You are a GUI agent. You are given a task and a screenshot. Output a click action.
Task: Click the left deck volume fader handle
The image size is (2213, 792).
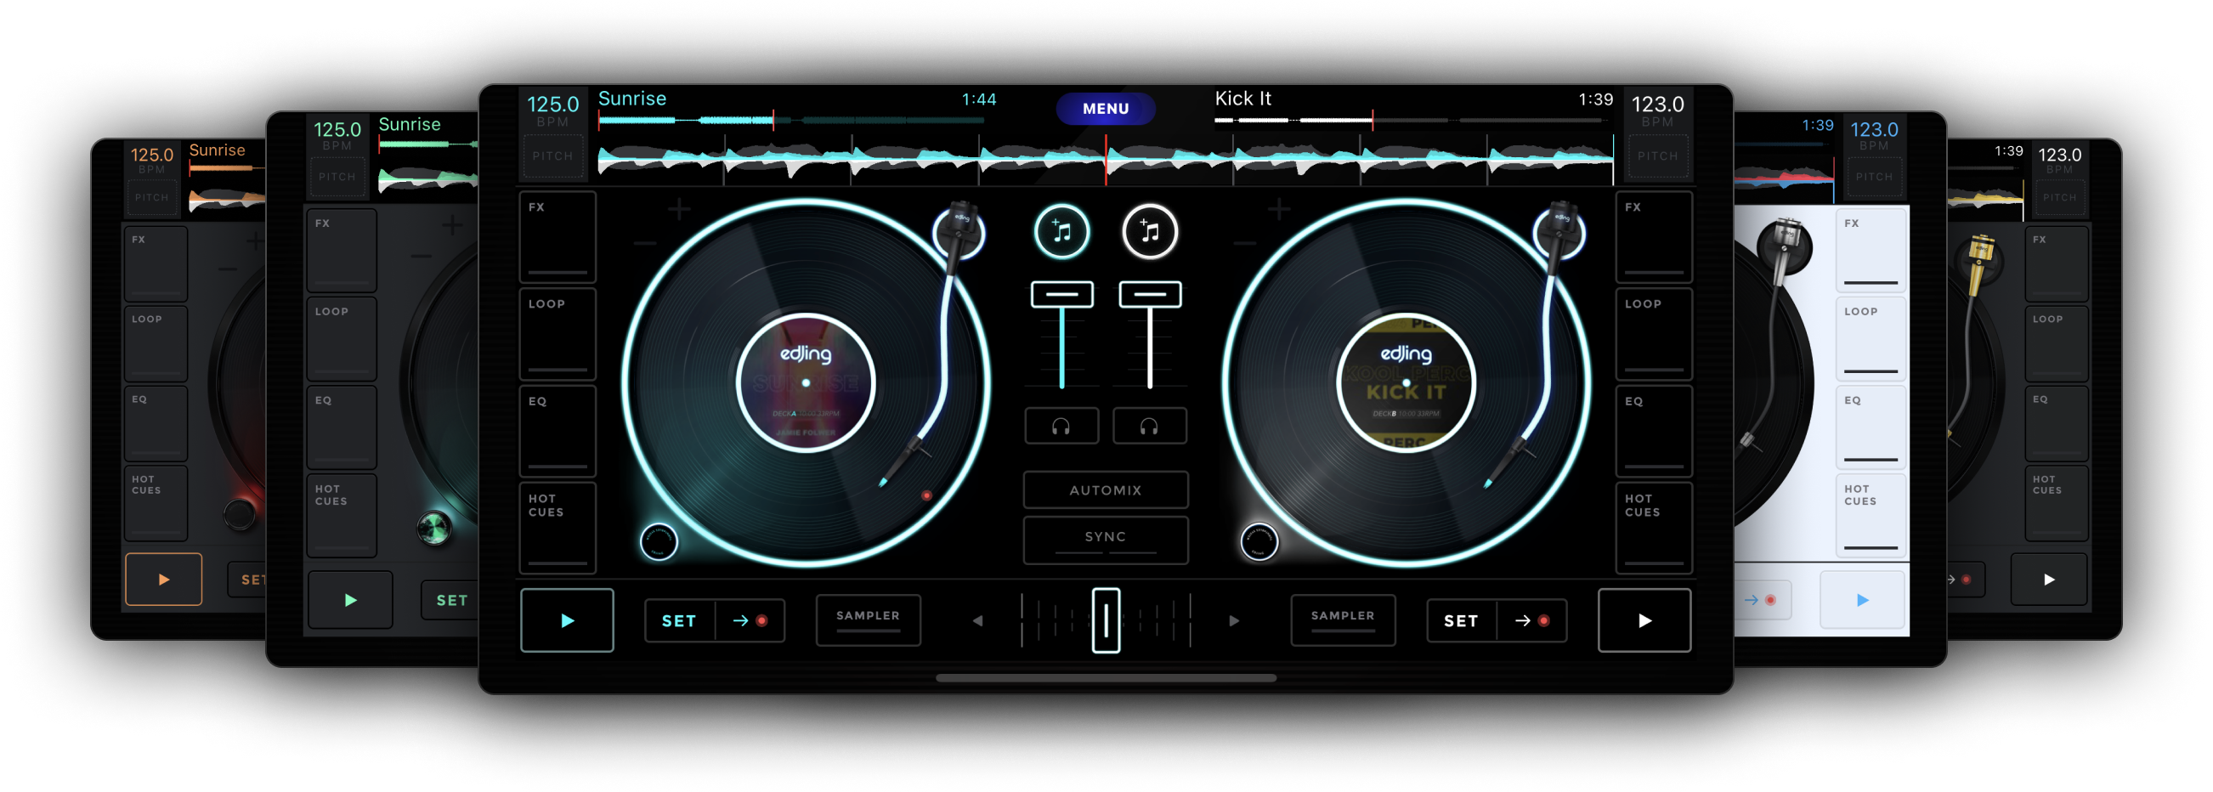(x=1061, y=294)
